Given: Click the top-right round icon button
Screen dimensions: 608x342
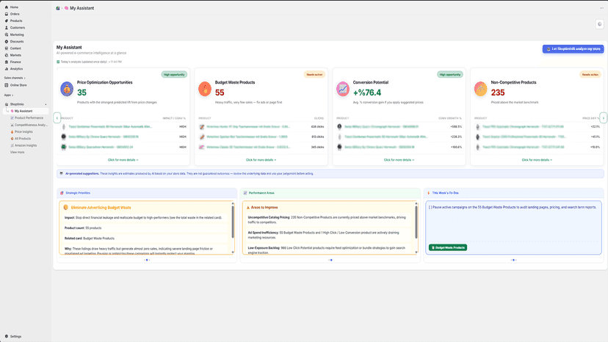Looking at the screenshot, I should [x=599, y=24].
